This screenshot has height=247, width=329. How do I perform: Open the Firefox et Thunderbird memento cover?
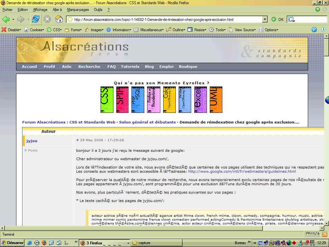click(x=153, y=100)
